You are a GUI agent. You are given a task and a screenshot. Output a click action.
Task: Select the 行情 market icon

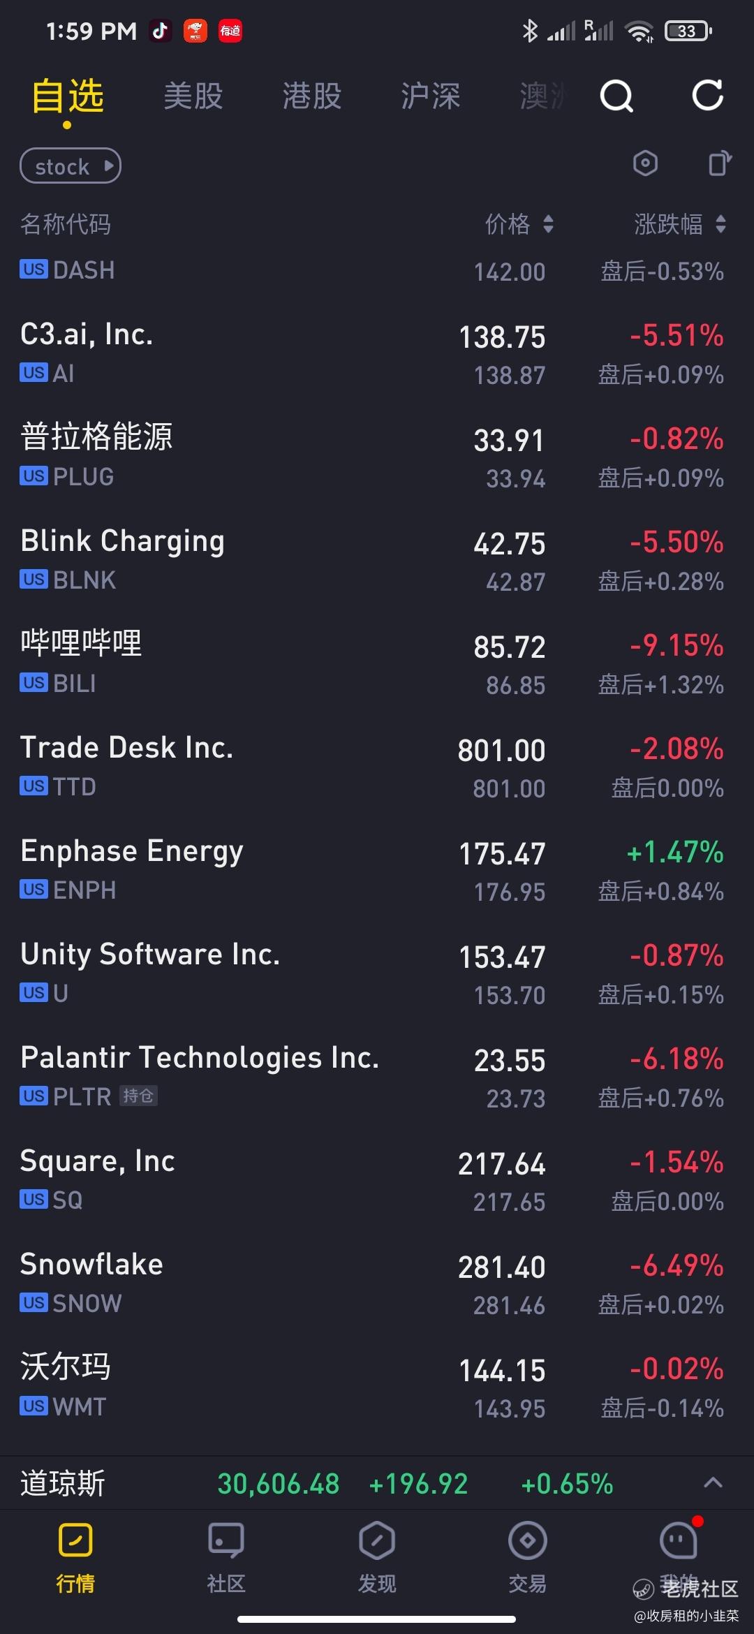pyautogui.click(x=75, y=1541)
